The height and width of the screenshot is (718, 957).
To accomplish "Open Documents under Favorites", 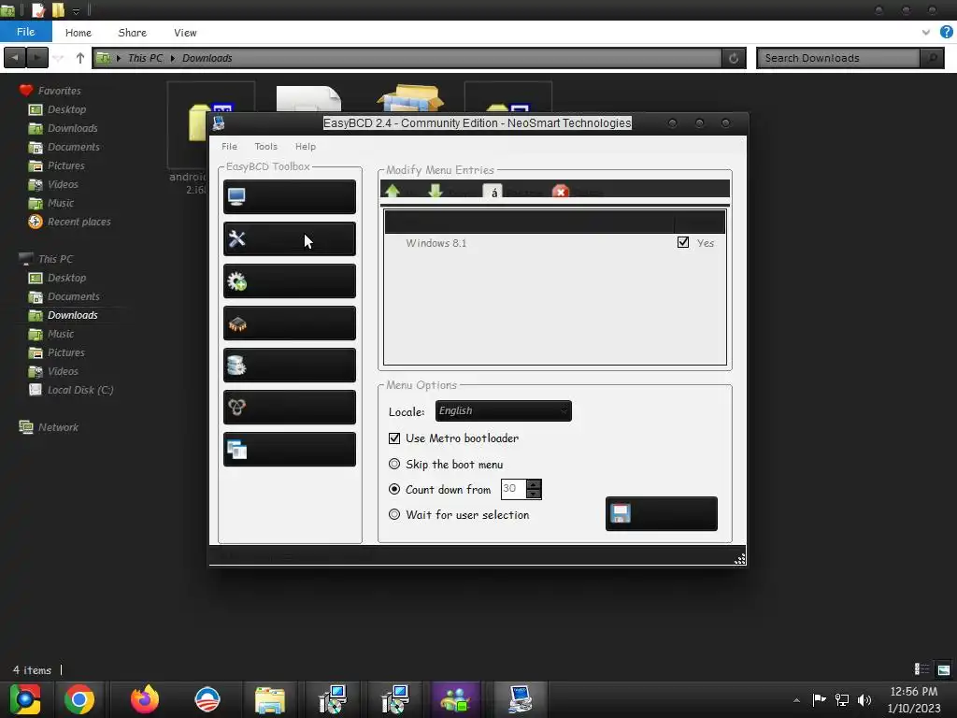I will click(73, 147).
